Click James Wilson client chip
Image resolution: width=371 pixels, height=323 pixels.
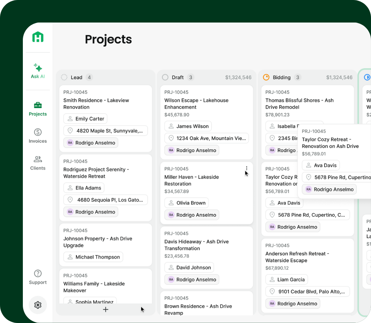point(188,126)
